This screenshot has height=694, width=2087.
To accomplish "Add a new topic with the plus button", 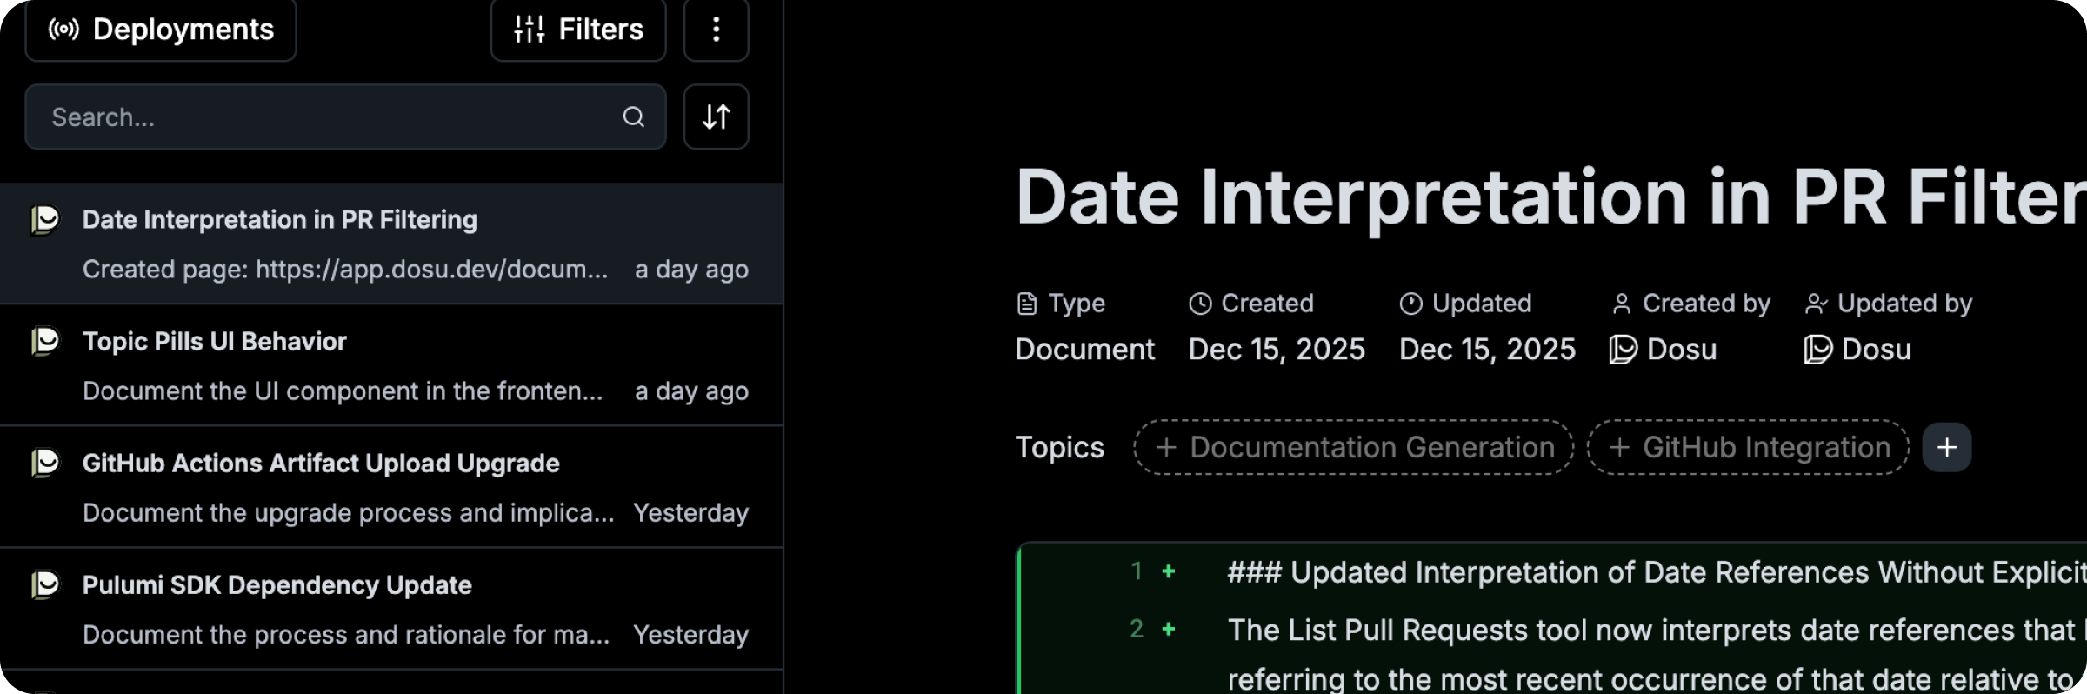I will click(1948, 446).
